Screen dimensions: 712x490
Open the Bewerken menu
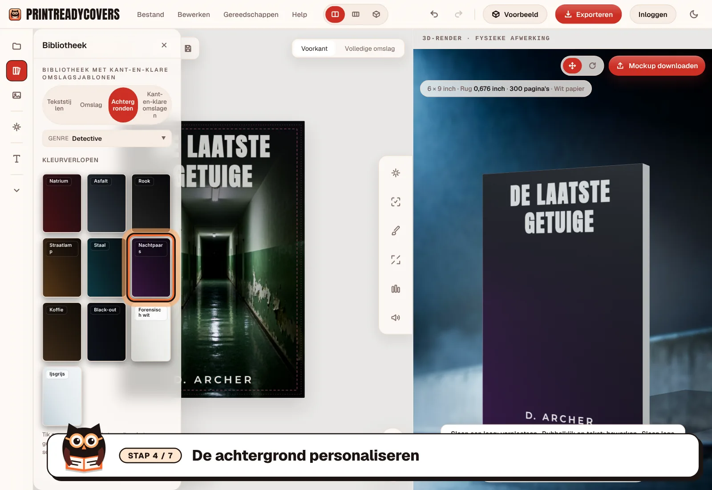[194, 14]
